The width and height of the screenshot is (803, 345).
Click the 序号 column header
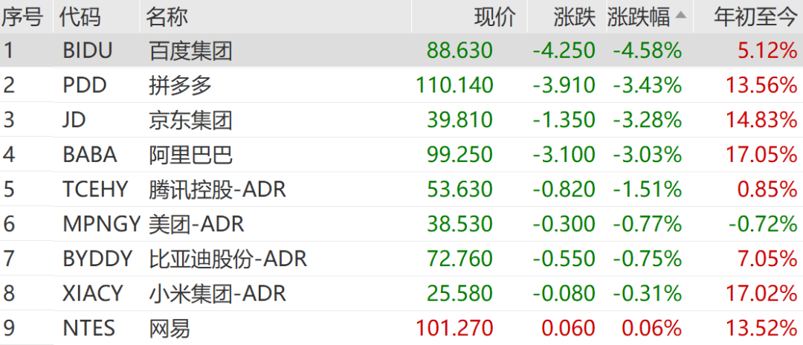coord(23,16)
